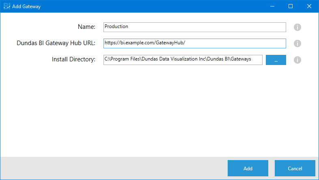Click the "Install Directory:" label

pyautogui.click(x=73, y=59)
